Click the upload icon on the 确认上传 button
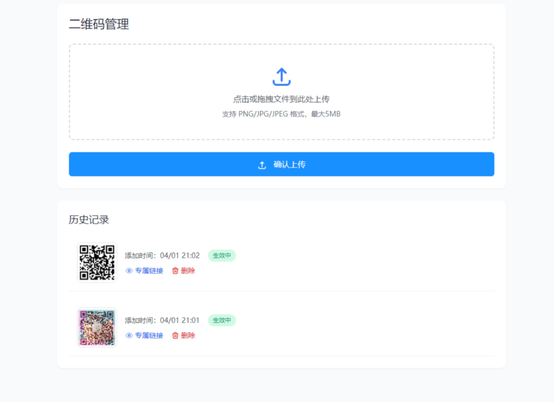The width and height of the screenshot is (554, 402). pos(262,165)
